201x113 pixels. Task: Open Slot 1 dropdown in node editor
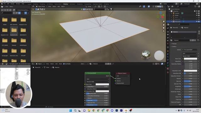(84, 64)
